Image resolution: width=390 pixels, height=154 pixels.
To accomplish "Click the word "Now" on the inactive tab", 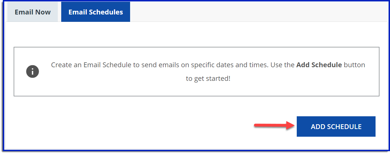I will (43, 12).
